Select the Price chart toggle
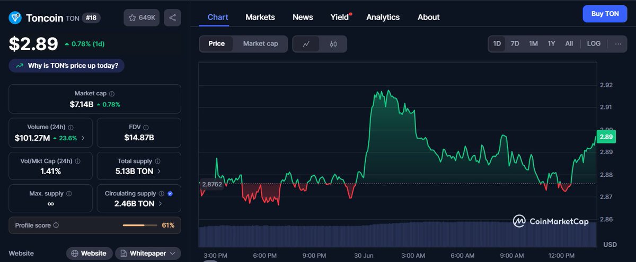The image size is (636, 262). point(216,44)
